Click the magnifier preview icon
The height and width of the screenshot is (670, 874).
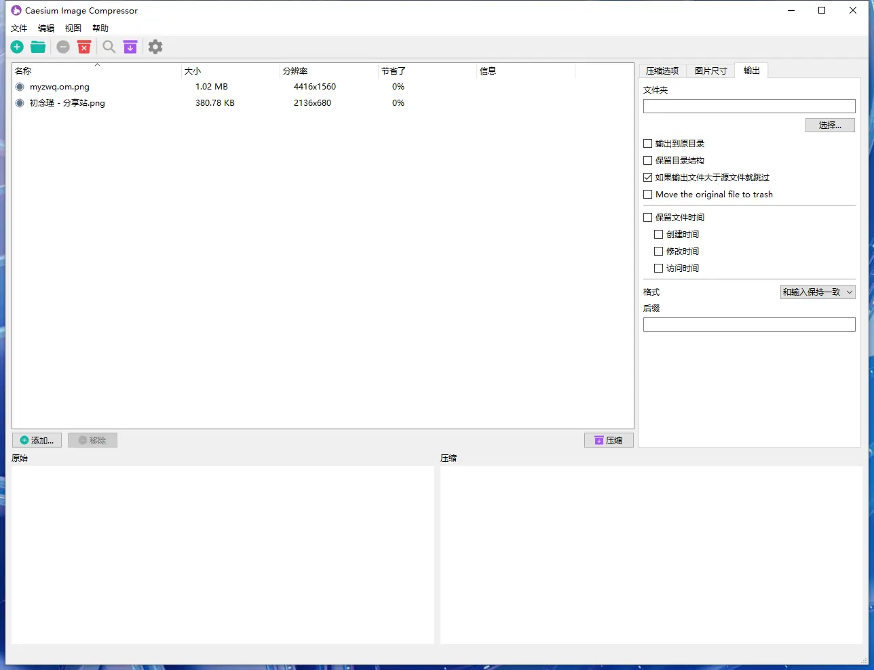[x=109, y=47]
